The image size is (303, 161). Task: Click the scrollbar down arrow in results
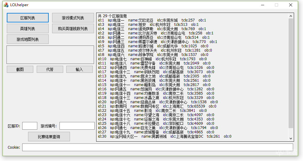[x=291, y=138]
